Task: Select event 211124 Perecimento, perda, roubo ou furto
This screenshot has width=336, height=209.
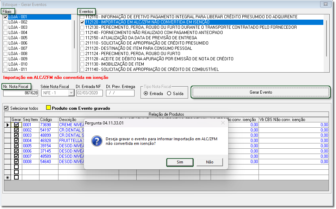Action: [x=133, y=54]
